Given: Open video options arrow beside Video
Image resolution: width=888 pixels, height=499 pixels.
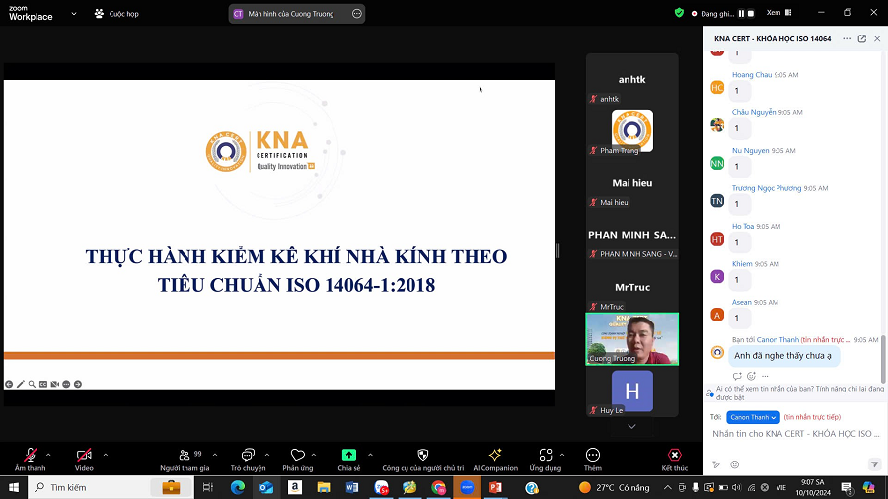Looking at the screenshot, I should coord(106,455).
